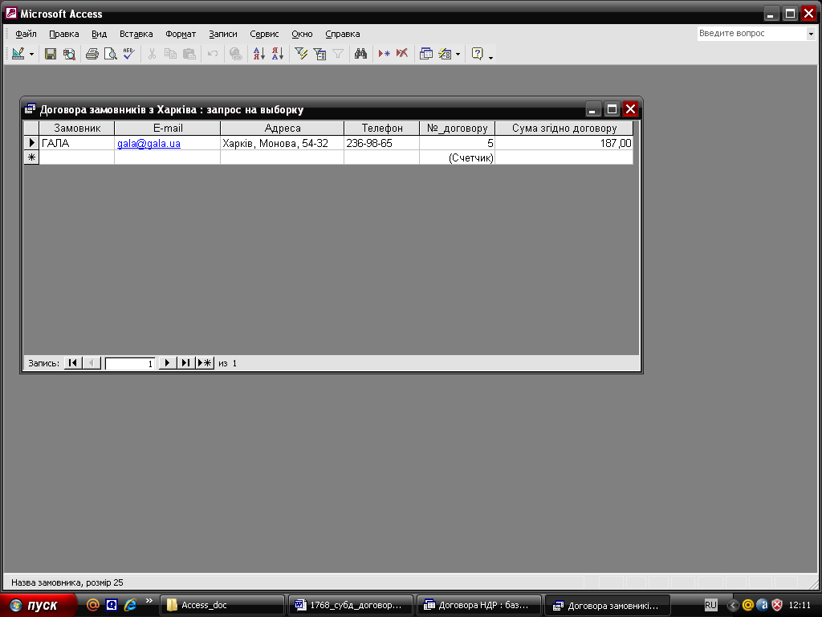Click the Delete Record toolbar icon
This screenshot has width=822, height=617.
[x=402, y=54]
